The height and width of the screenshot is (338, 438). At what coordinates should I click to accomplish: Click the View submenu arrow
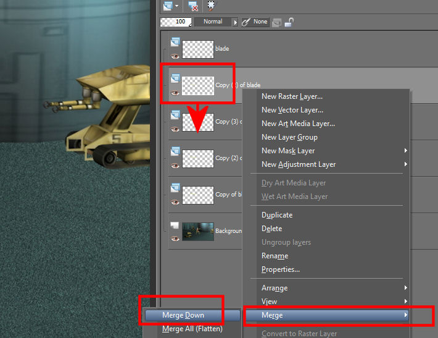coord(405,301)
